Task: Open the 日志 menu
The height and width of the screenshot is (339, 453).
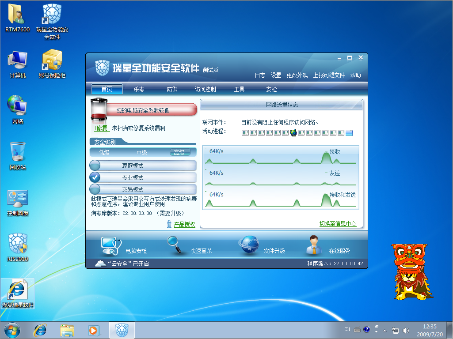Action: [260, 75]
